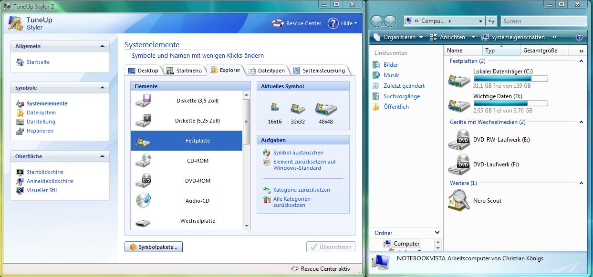Click the Bilder favorites icon in Explorer
This screenshot has width=593, height=277.
point(376,65)
